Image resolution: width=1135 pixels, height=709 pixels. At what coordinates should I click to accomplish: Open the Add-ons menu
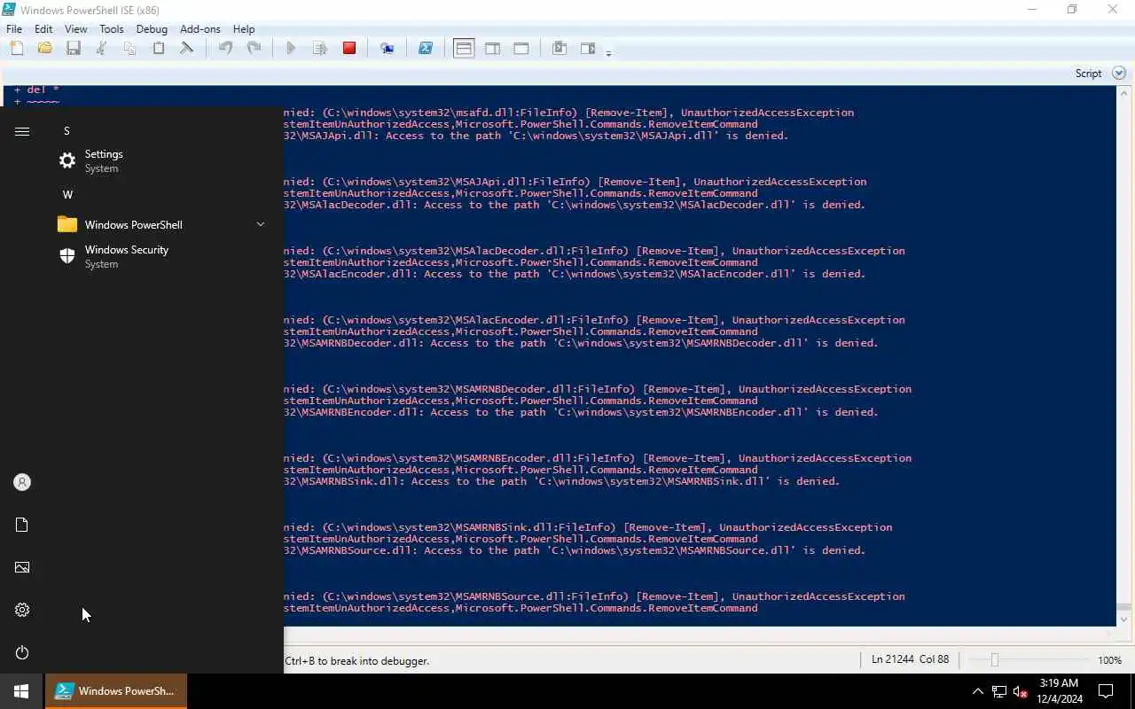tap(200, 29)
